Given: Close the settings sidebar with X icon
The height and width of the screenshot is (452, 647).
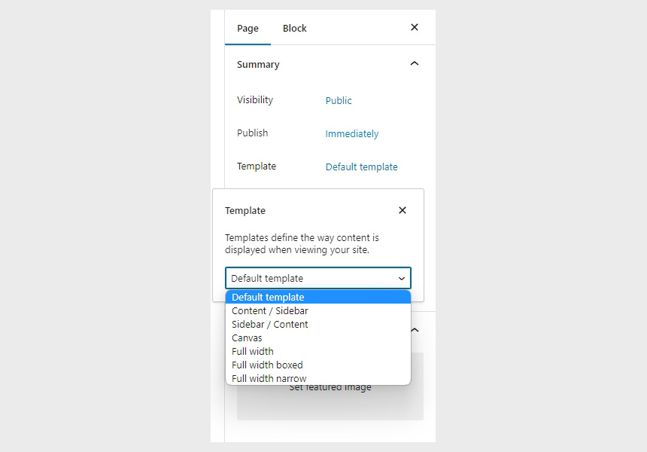Looking at the screenshot, I should pos(415,27).
